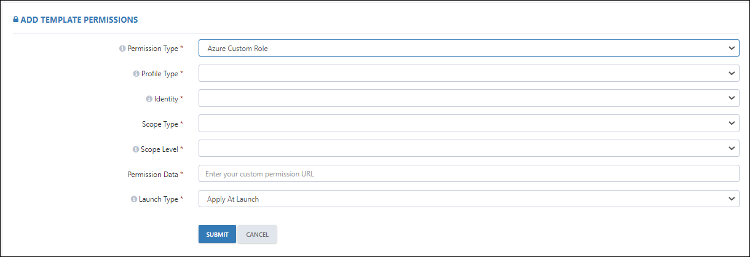
Task: Click the info icon next to Launch Type
Action: (134, 199)
